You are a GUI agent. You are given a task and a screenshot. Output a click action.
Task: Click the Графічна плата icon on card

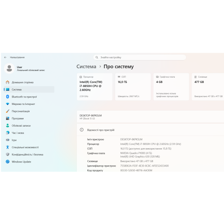click(x=157, y=77)
